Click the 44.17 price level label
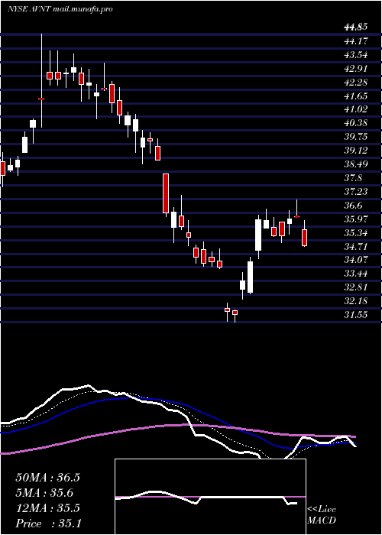The image size is (382, 535). 356,41
